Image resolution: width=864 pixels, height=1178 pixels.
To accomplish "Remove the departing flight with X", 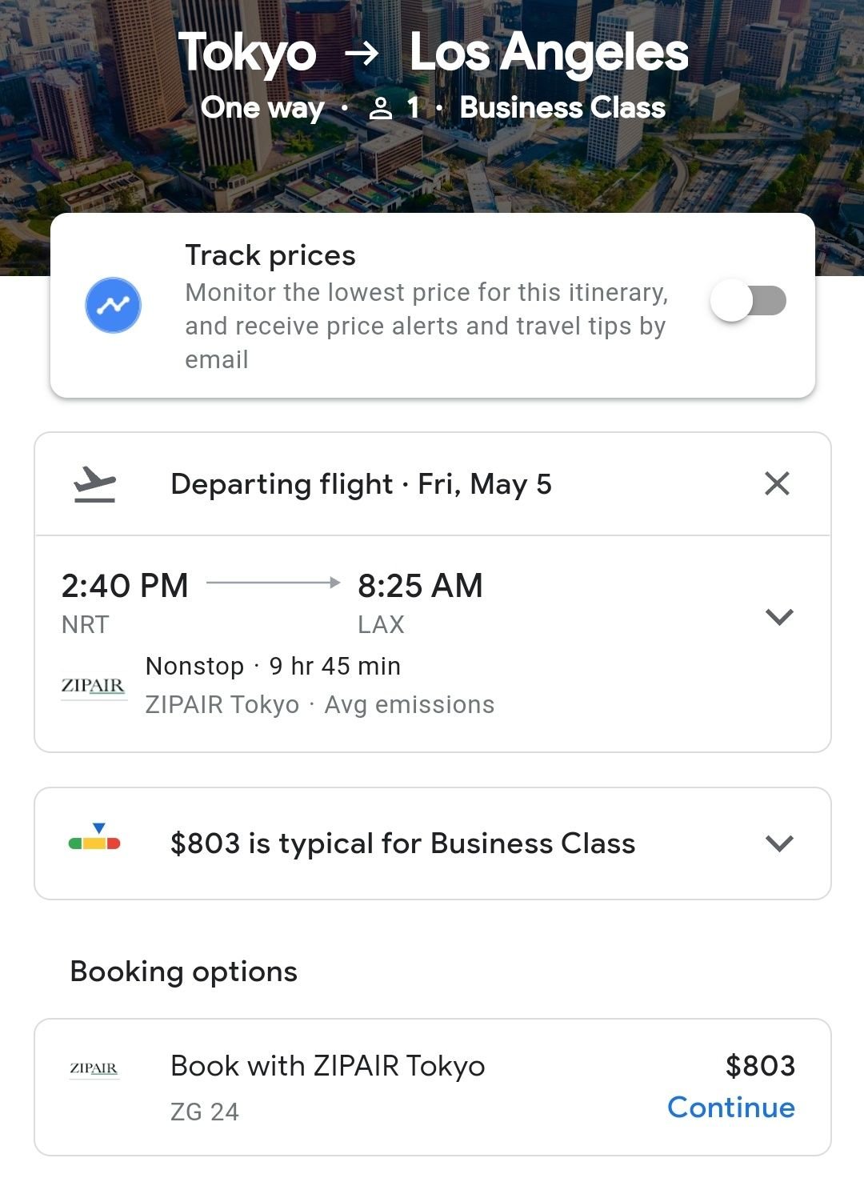I will tap(777, 483).
